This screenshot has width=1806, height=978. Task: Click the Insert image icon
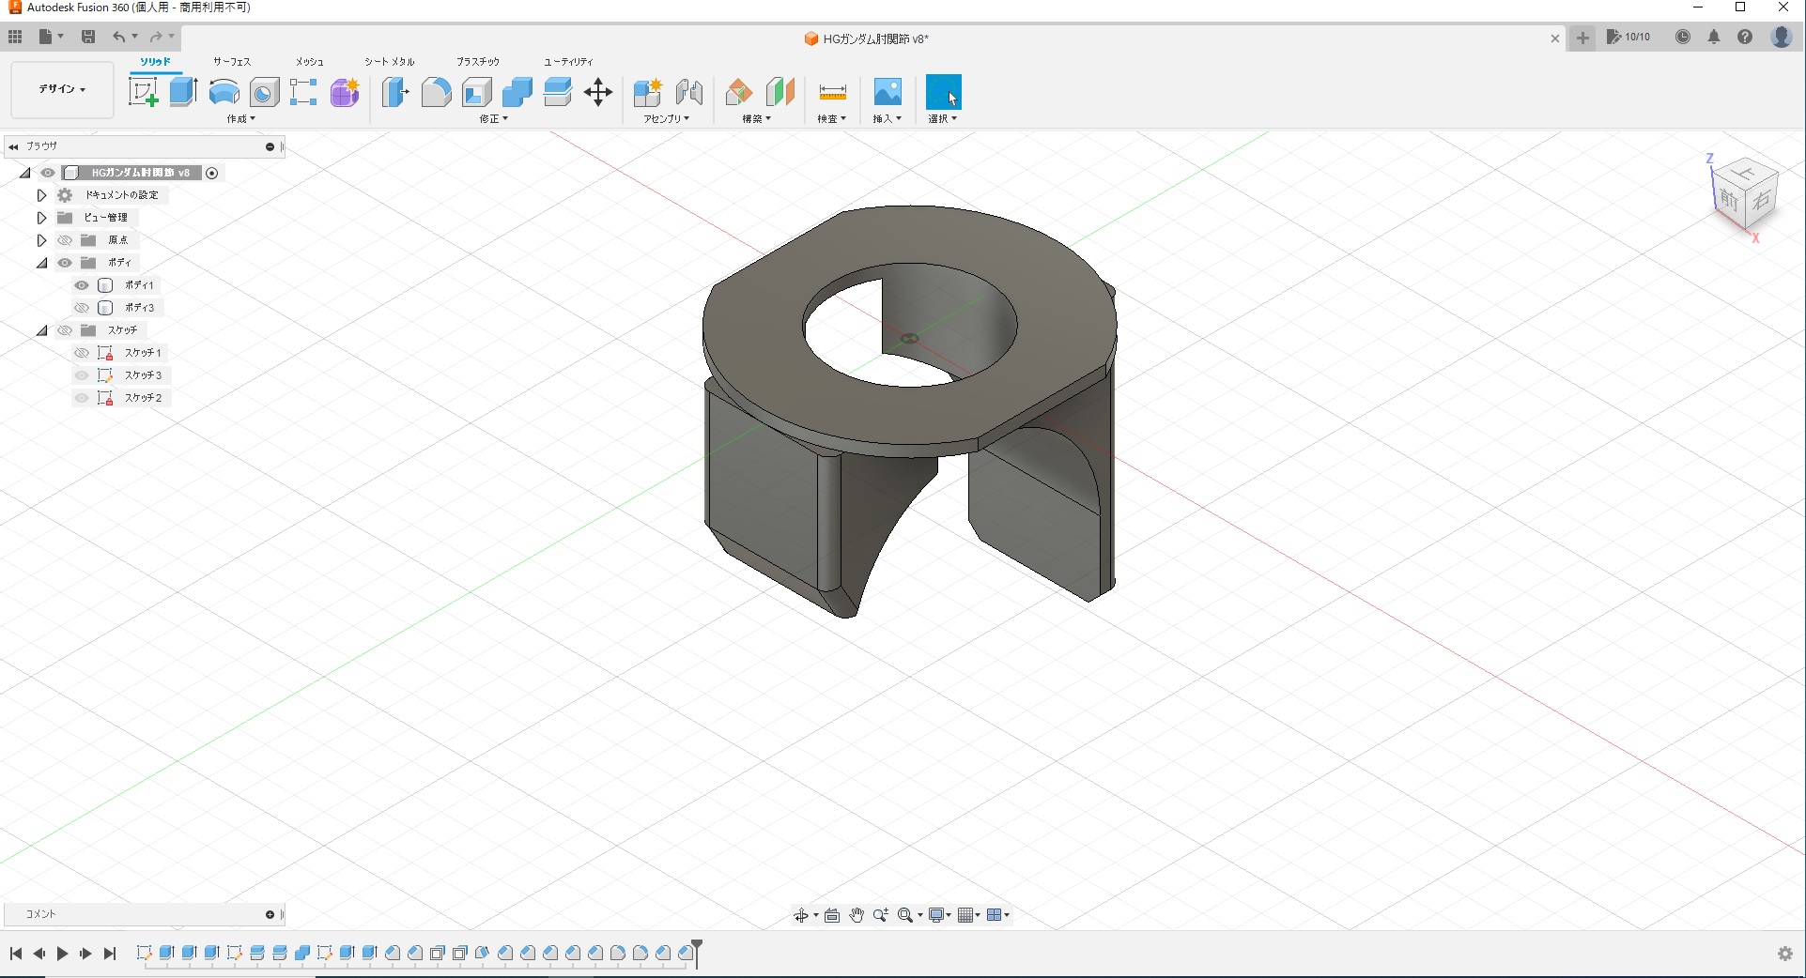(x=887, y=92)
